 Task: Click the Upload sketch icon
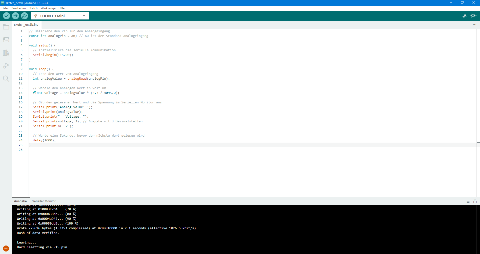click(x=15, y=15)
